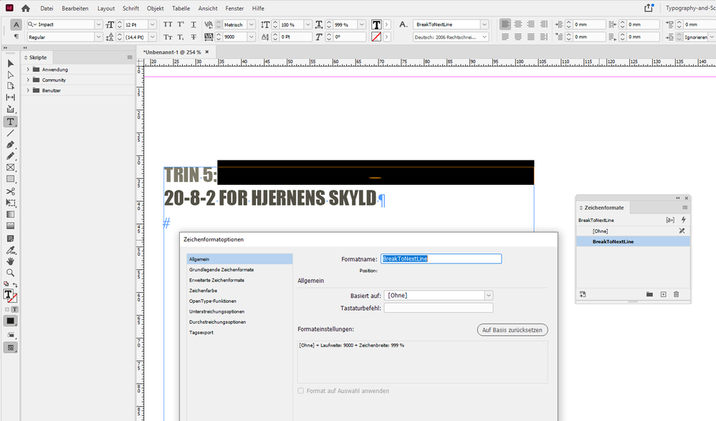
Task: Open the Bearbeiten menu
Action: [75, 8]
